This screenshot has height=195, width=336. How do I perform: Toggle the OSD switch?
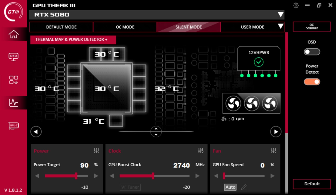click(x=312, y=52)
